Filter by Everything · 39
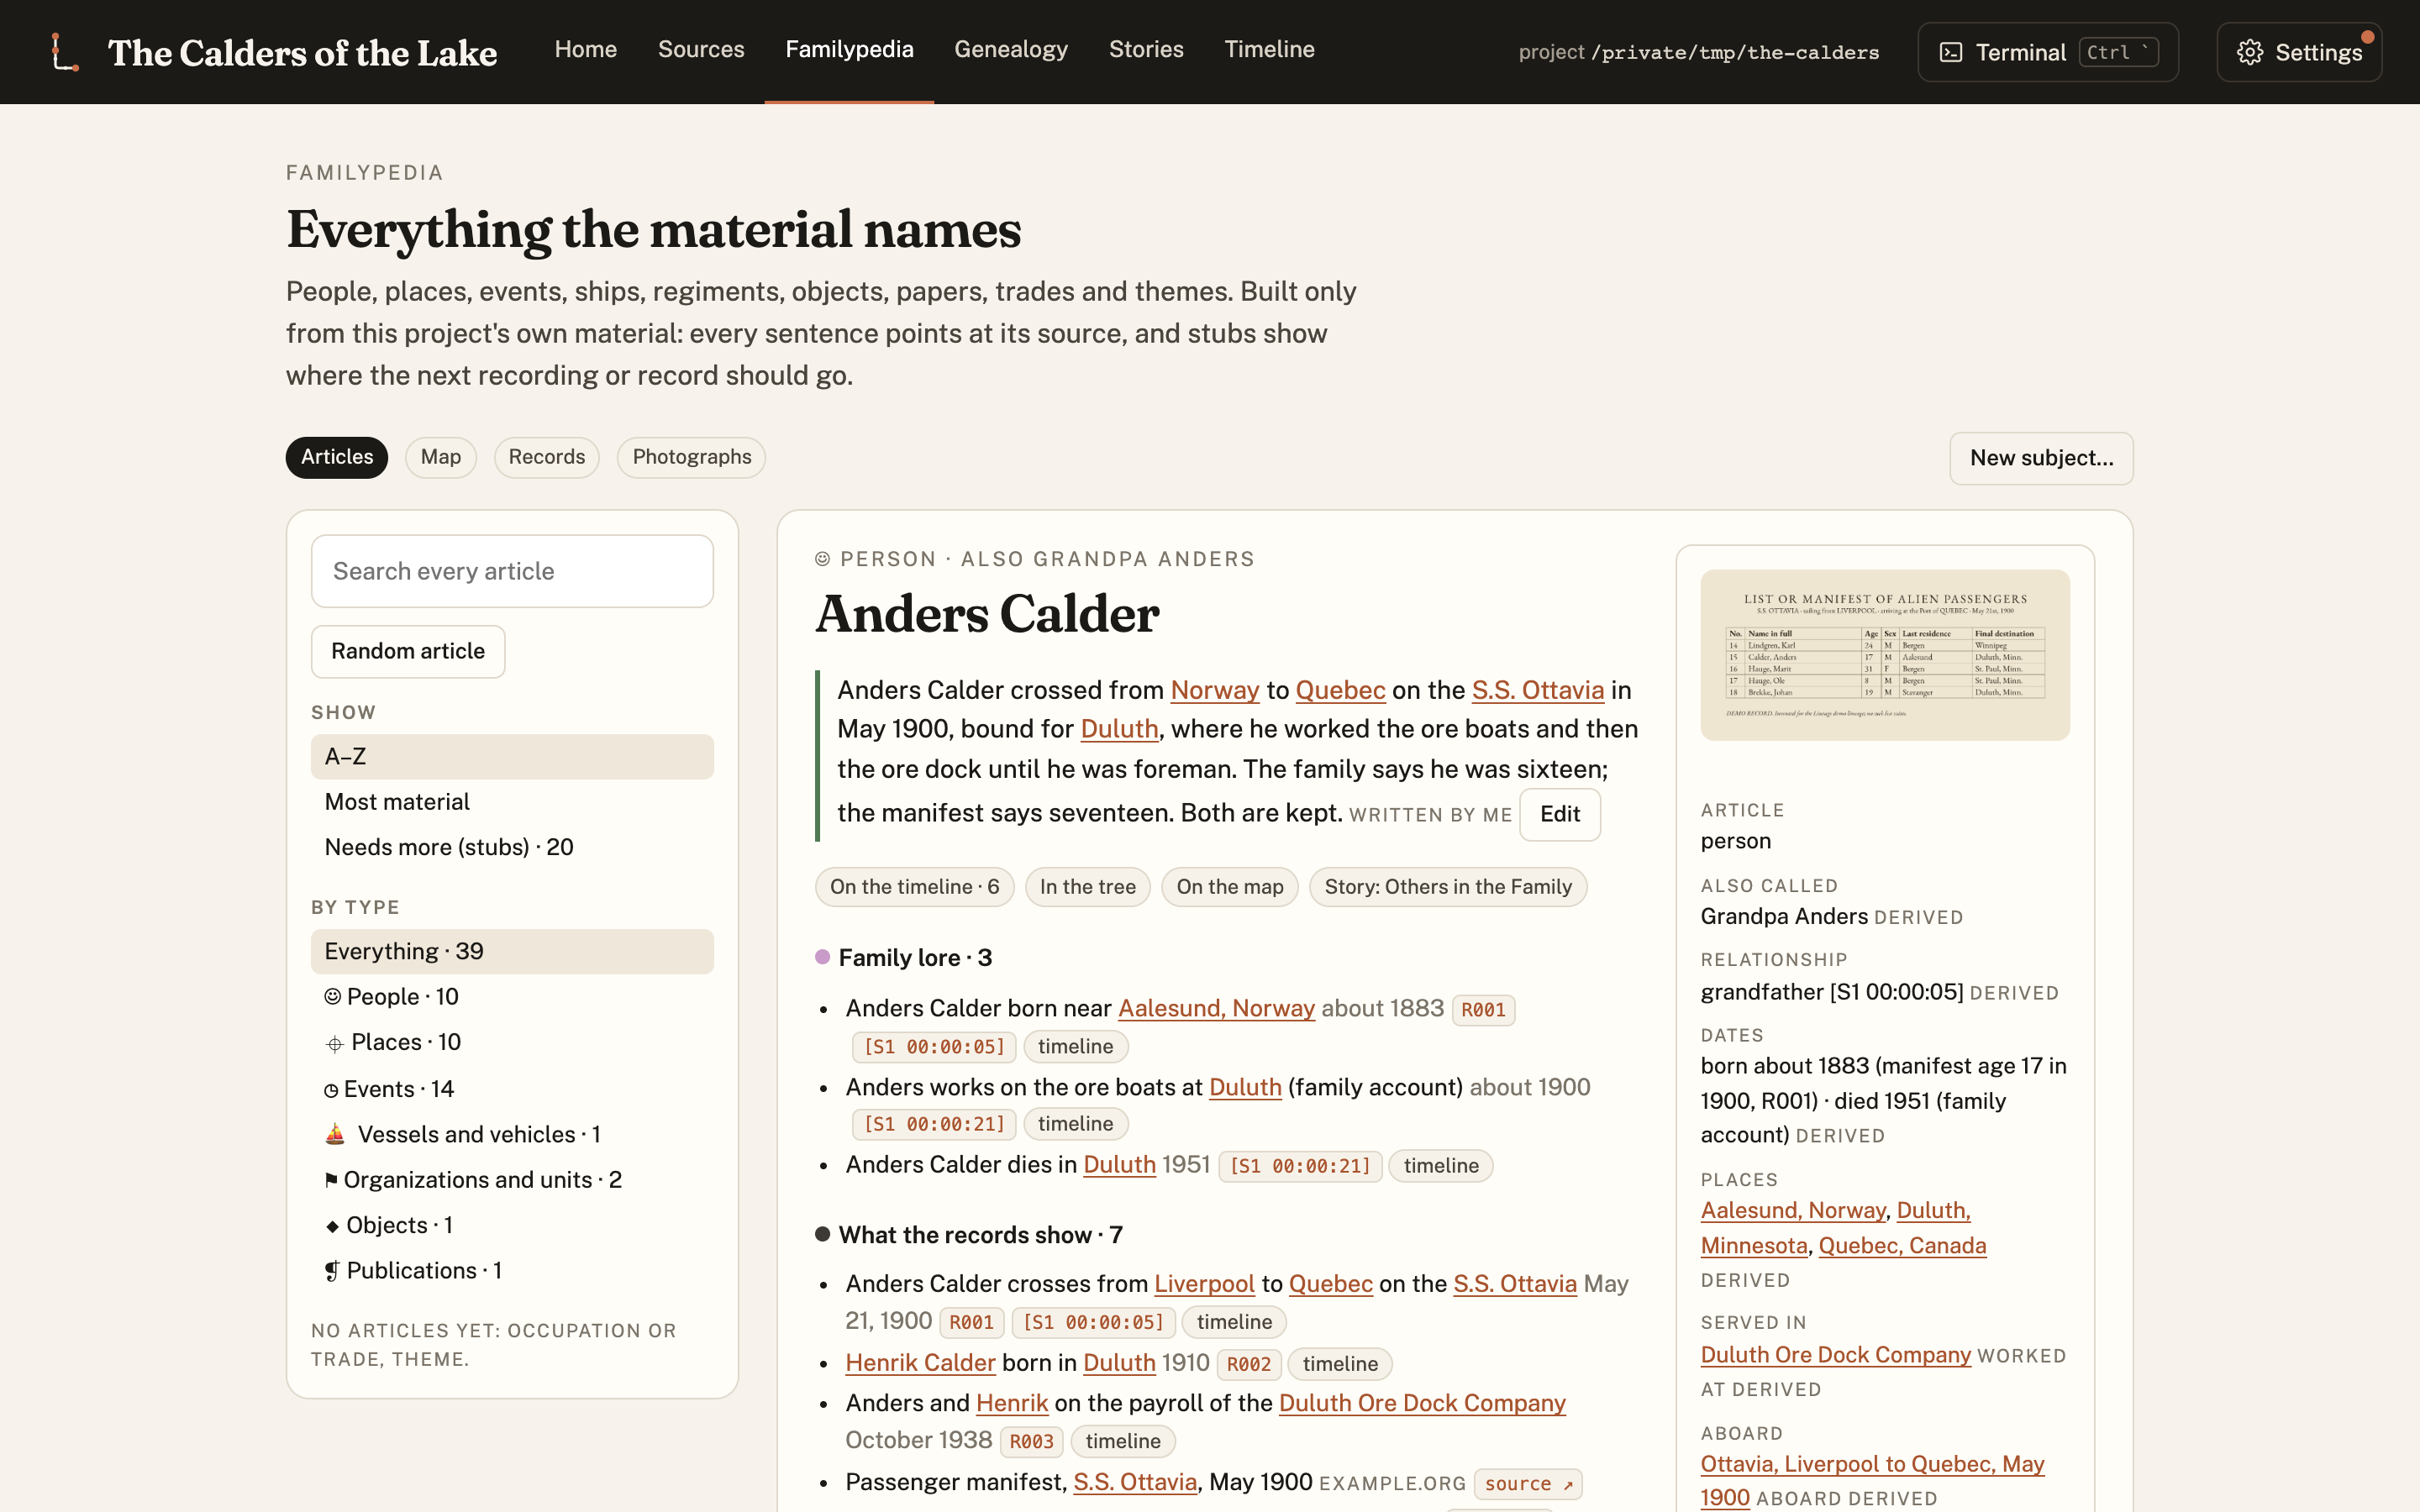Viewport: 2420px width, 1512px height. coord(512,951)
